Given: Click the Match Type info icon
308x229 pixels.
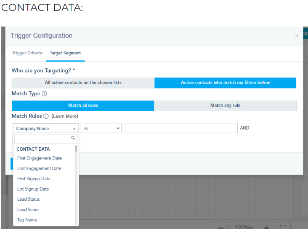Looking at the screenshot, I should [x=45, y=93].
